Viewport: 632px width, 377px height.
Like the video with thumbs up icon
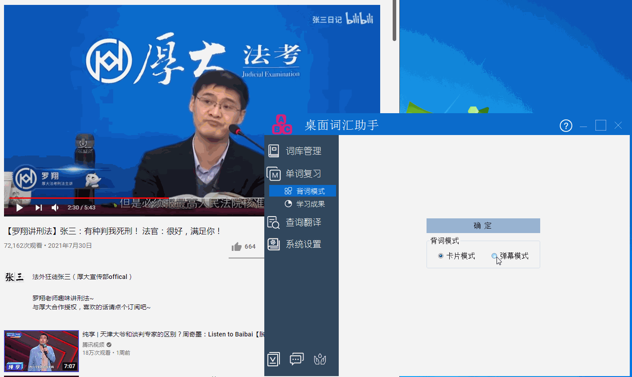pyautogui.click(x=237, y=246)
